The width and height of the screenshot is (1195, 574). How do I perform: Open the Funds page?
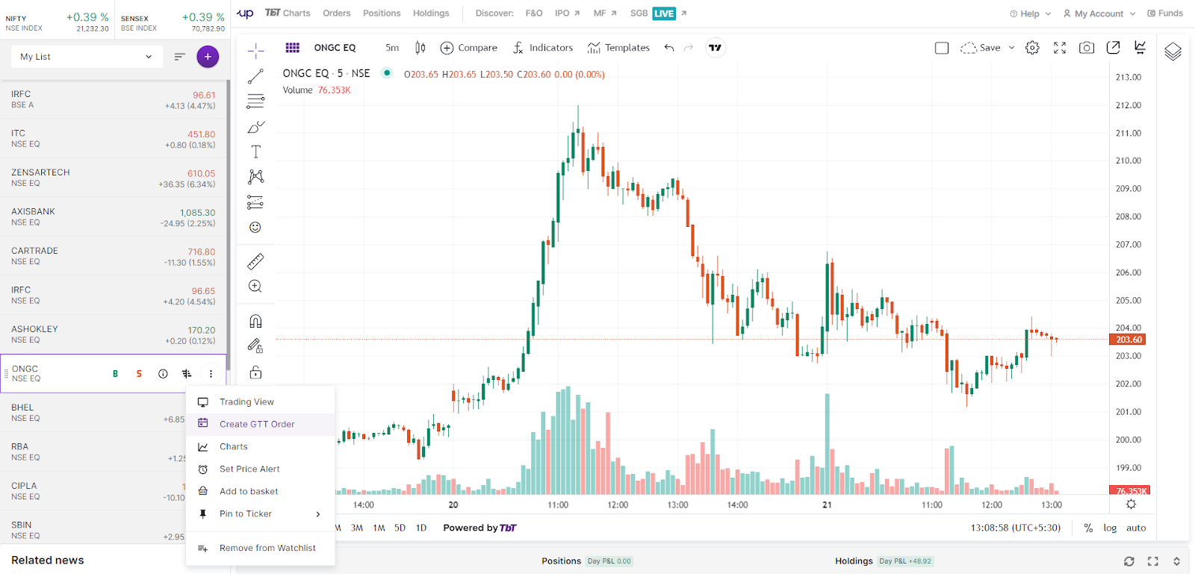[1165, 13]
